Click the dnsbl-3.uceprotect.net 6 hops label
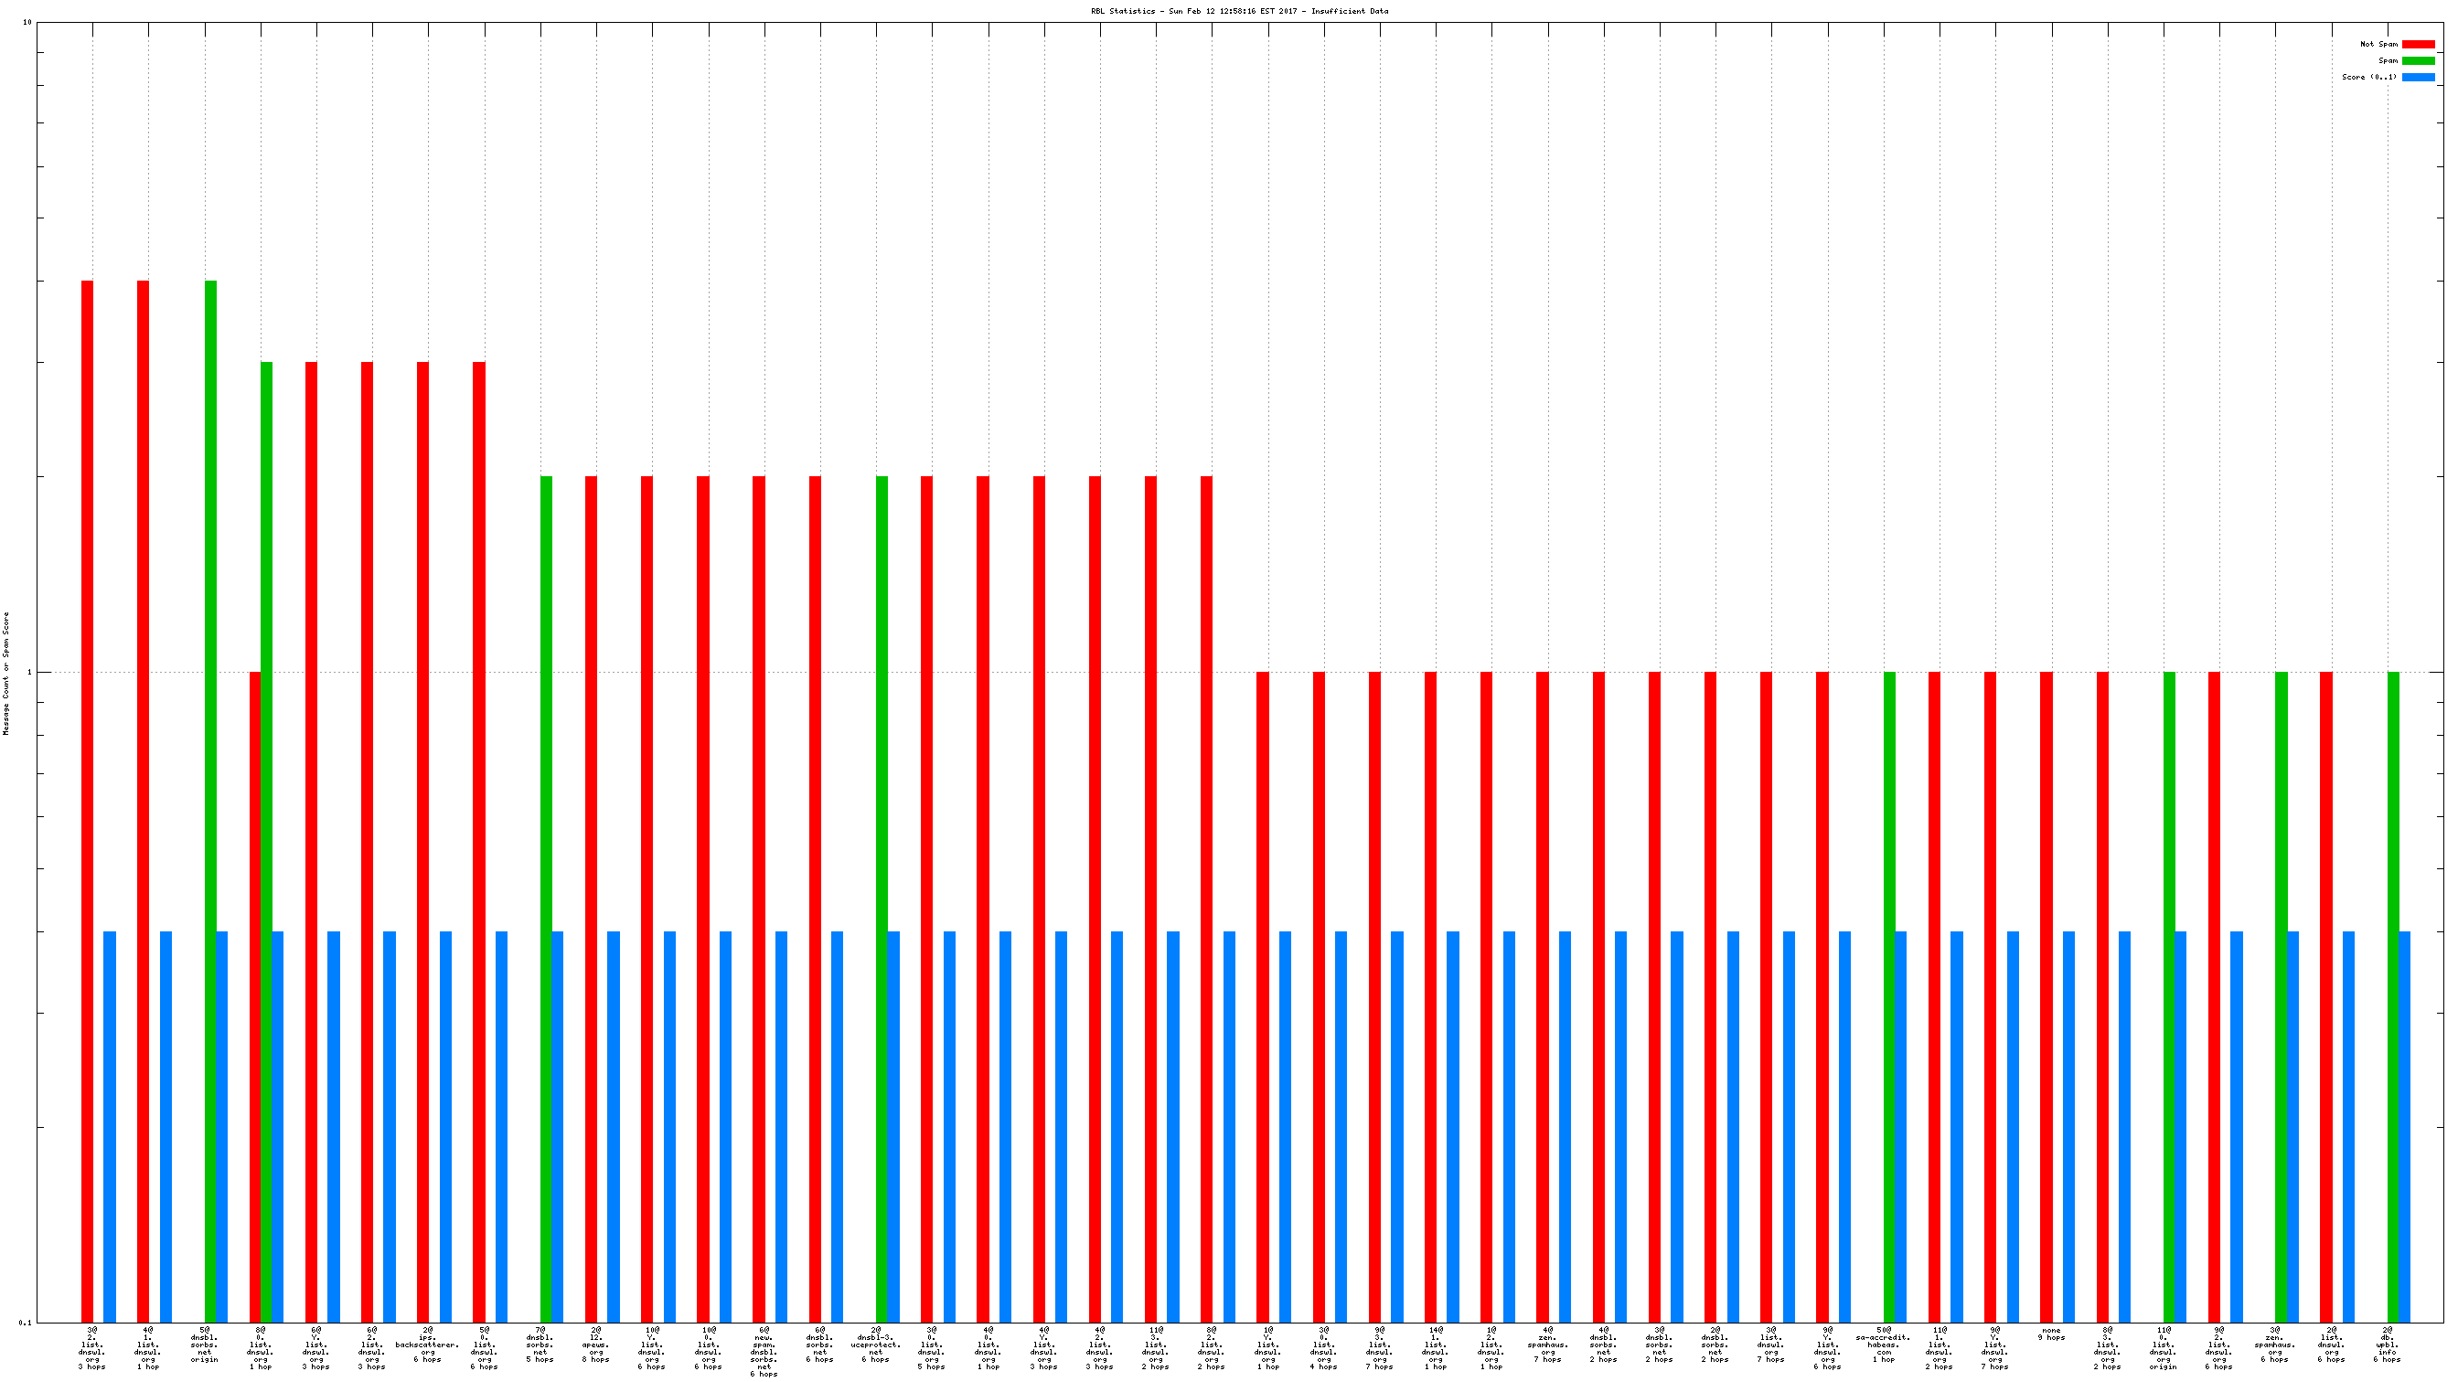 click(x=875, y=1345)
